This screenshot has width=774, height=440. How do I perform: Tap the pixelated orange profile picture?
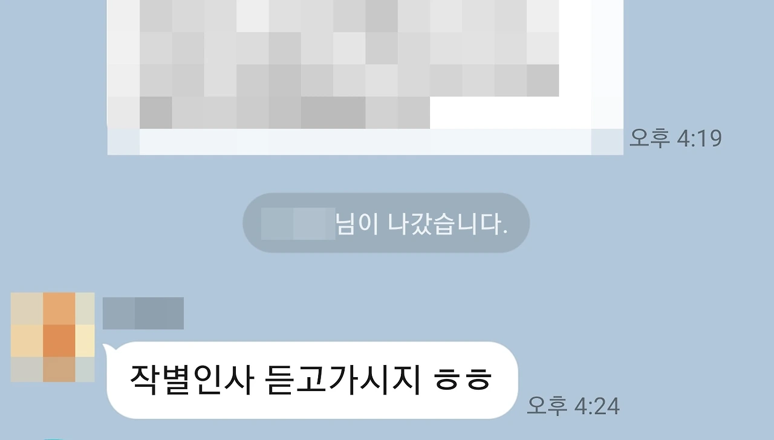(53, 337)
